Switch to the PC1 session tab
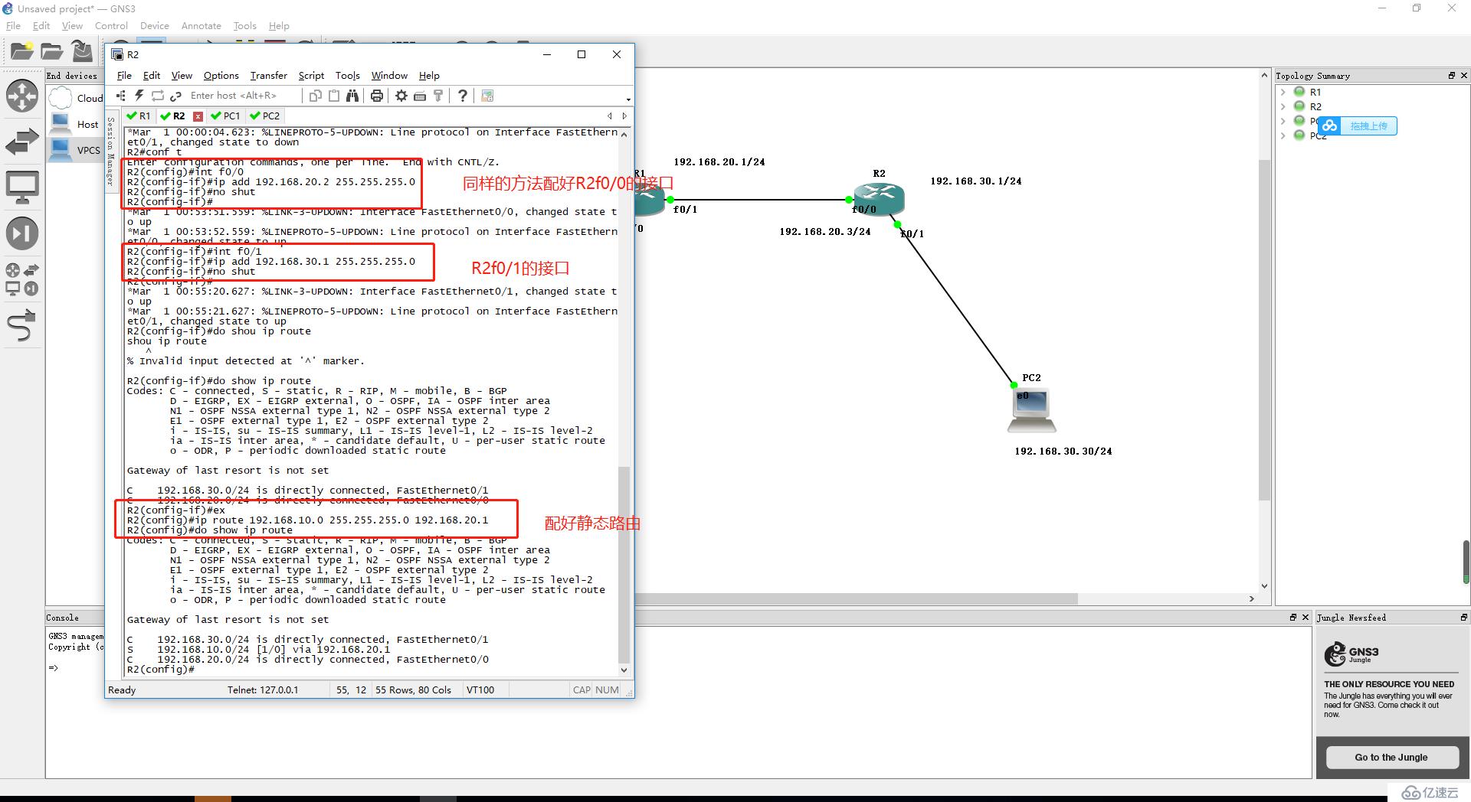The height and width of the screenshot is (802, 1471). point(225,116)
